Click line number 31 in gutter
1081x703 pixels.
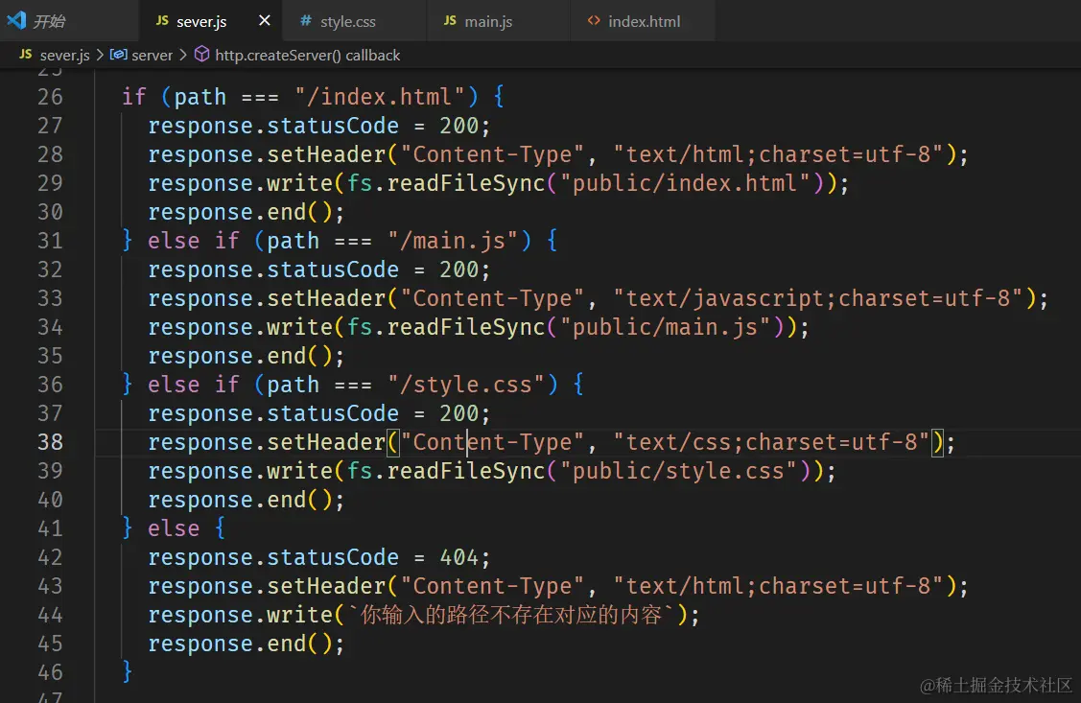[x=50, y=241]
